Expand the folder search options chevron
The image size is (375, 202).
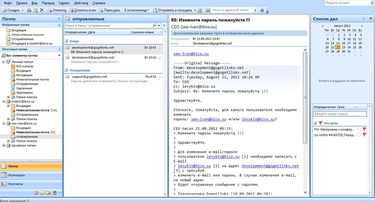pyautogui.click(x=165, y=26)
